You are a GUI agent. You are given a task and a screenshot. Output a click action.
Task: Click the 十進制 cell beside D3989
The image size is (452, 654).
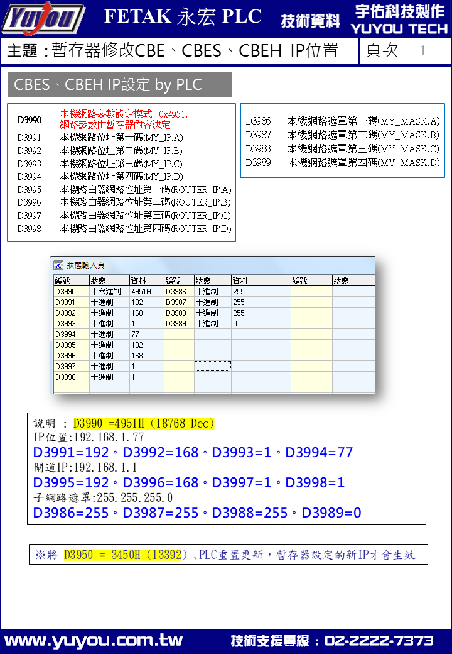(x=213, y=324)
